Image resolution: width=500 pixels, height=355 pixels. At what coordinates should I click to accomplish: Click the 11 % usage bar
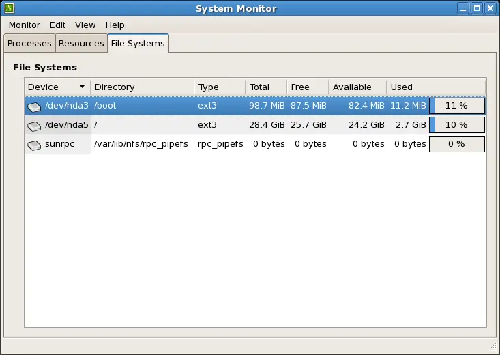pyautogui.click(x=456, y=106)
